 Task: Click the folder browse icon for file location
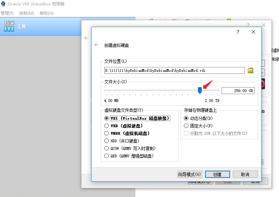pyautogui.click(x=251, y=70)
